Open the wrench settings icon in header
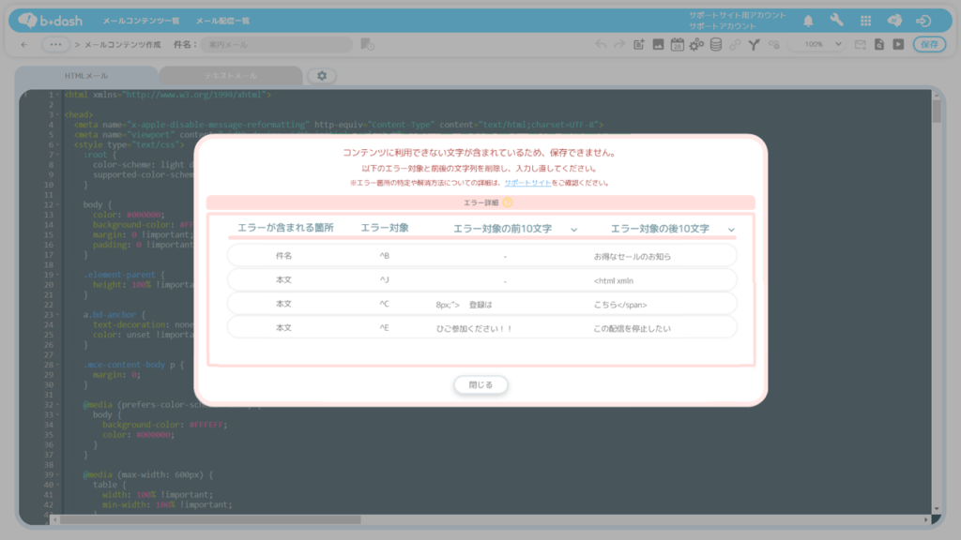Screen dimensions: 961x540 836,21
